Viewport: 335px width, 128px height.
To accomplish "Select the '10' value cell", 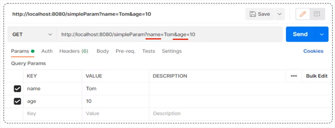I will click(116, 101).
